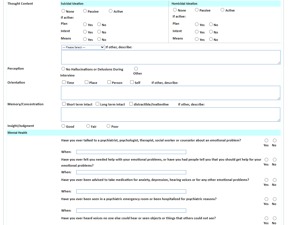Answer Yes to talked to a psychiatrist question
Screen dimensions: 289x225
tap(266, 141)
